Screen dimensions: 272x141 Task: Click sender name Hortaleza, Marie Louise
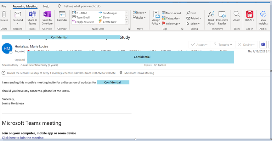[x=31, y=46]
